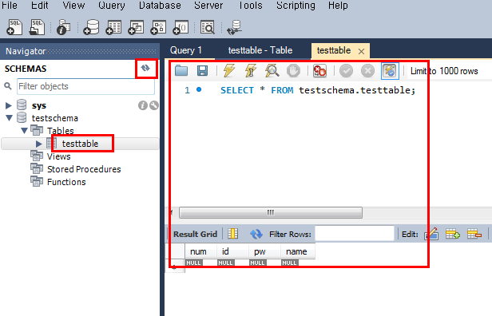Insert a new row icon
Image resolution: width=492 pixels, height=316 pixels.
453,234
